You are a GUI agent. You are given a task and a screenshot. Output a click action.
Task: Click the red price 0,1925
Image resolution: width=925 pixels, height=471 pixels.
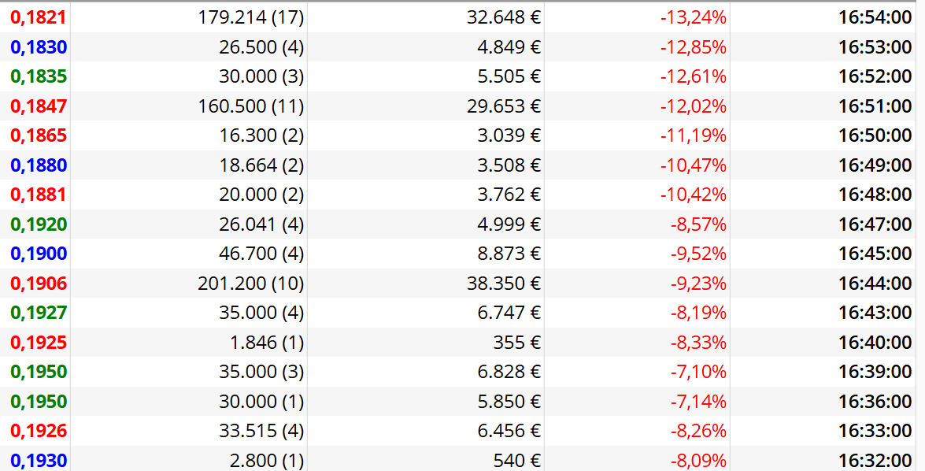(x=39, y=343)
